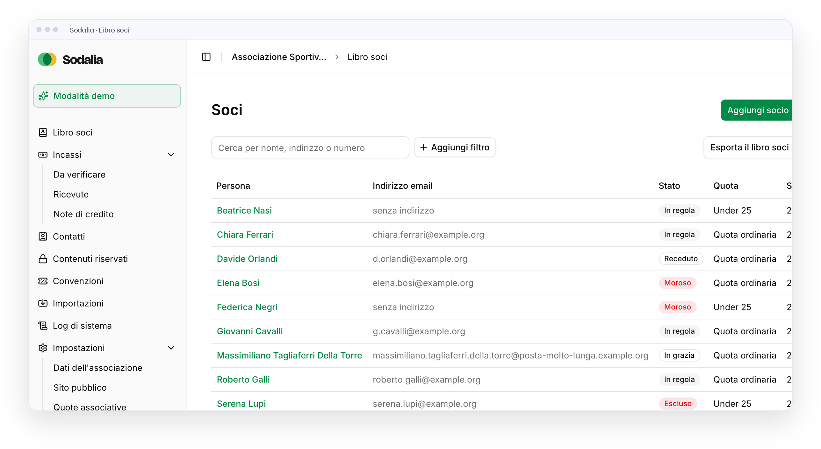Open Elena Bosi member link
The height and width of the screenshot is (449, 821).
click(238, 283)
